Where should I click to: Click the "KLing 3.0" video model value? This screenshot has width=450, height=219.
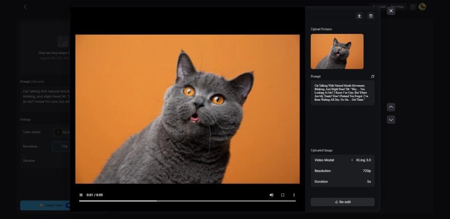pos(363,160)
